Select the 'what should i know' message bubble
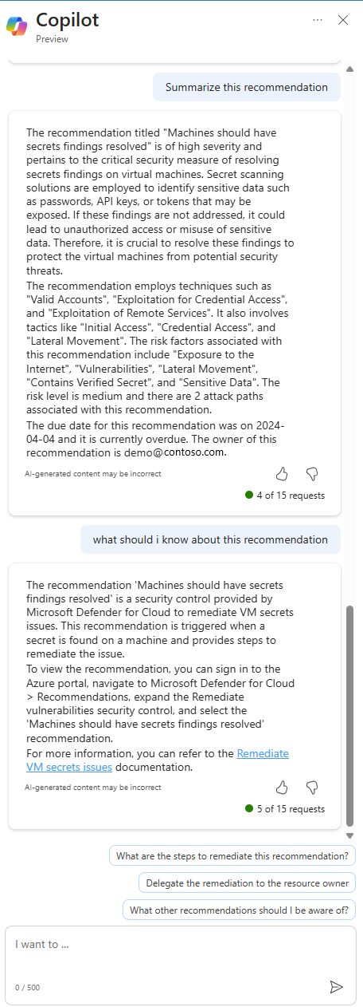This screenshot has width=363, height=1007. click(x=210, y=539)
